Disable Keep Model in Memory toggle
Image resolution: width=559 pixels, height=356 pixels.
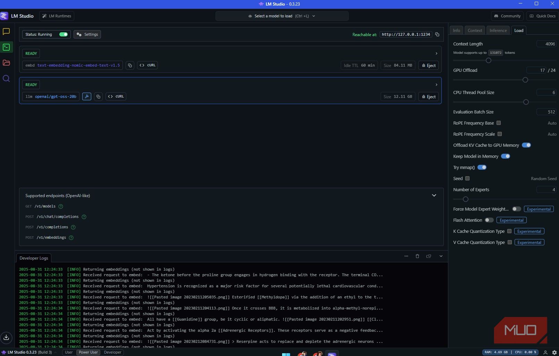coord(506,156)
